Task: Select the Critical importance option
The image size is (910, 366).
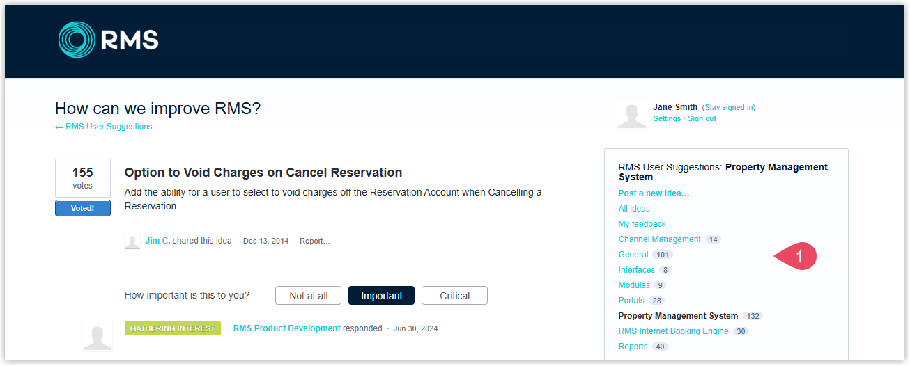Action: (454, 296)
